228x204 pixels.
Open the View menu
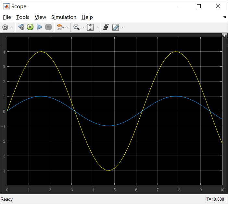point(40,17)
